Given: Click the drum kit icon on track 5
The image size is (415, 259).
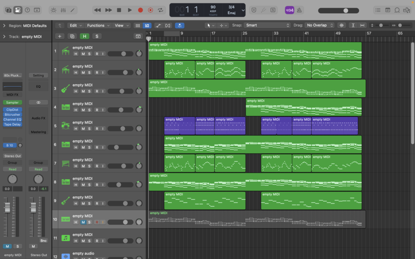Looking at the screenshot, I should pos(66,125).
